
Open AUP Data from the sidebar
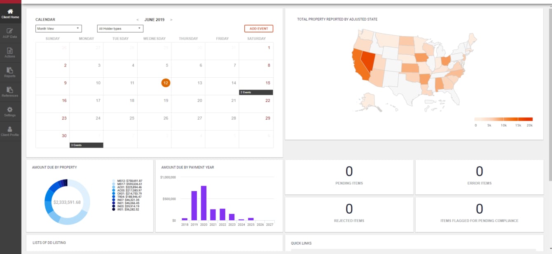click(x=10, y=31)
